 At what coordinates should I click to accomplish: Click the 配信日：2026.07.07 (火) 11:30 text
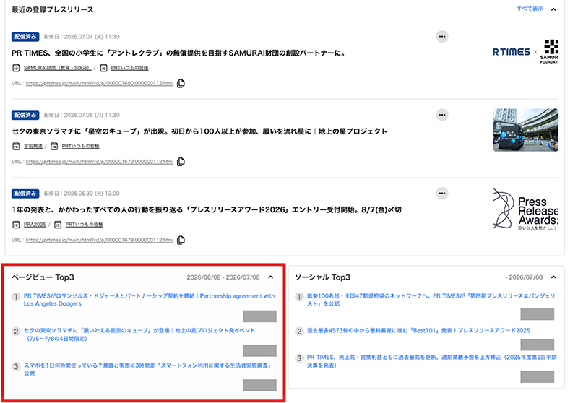pos(82,36)
